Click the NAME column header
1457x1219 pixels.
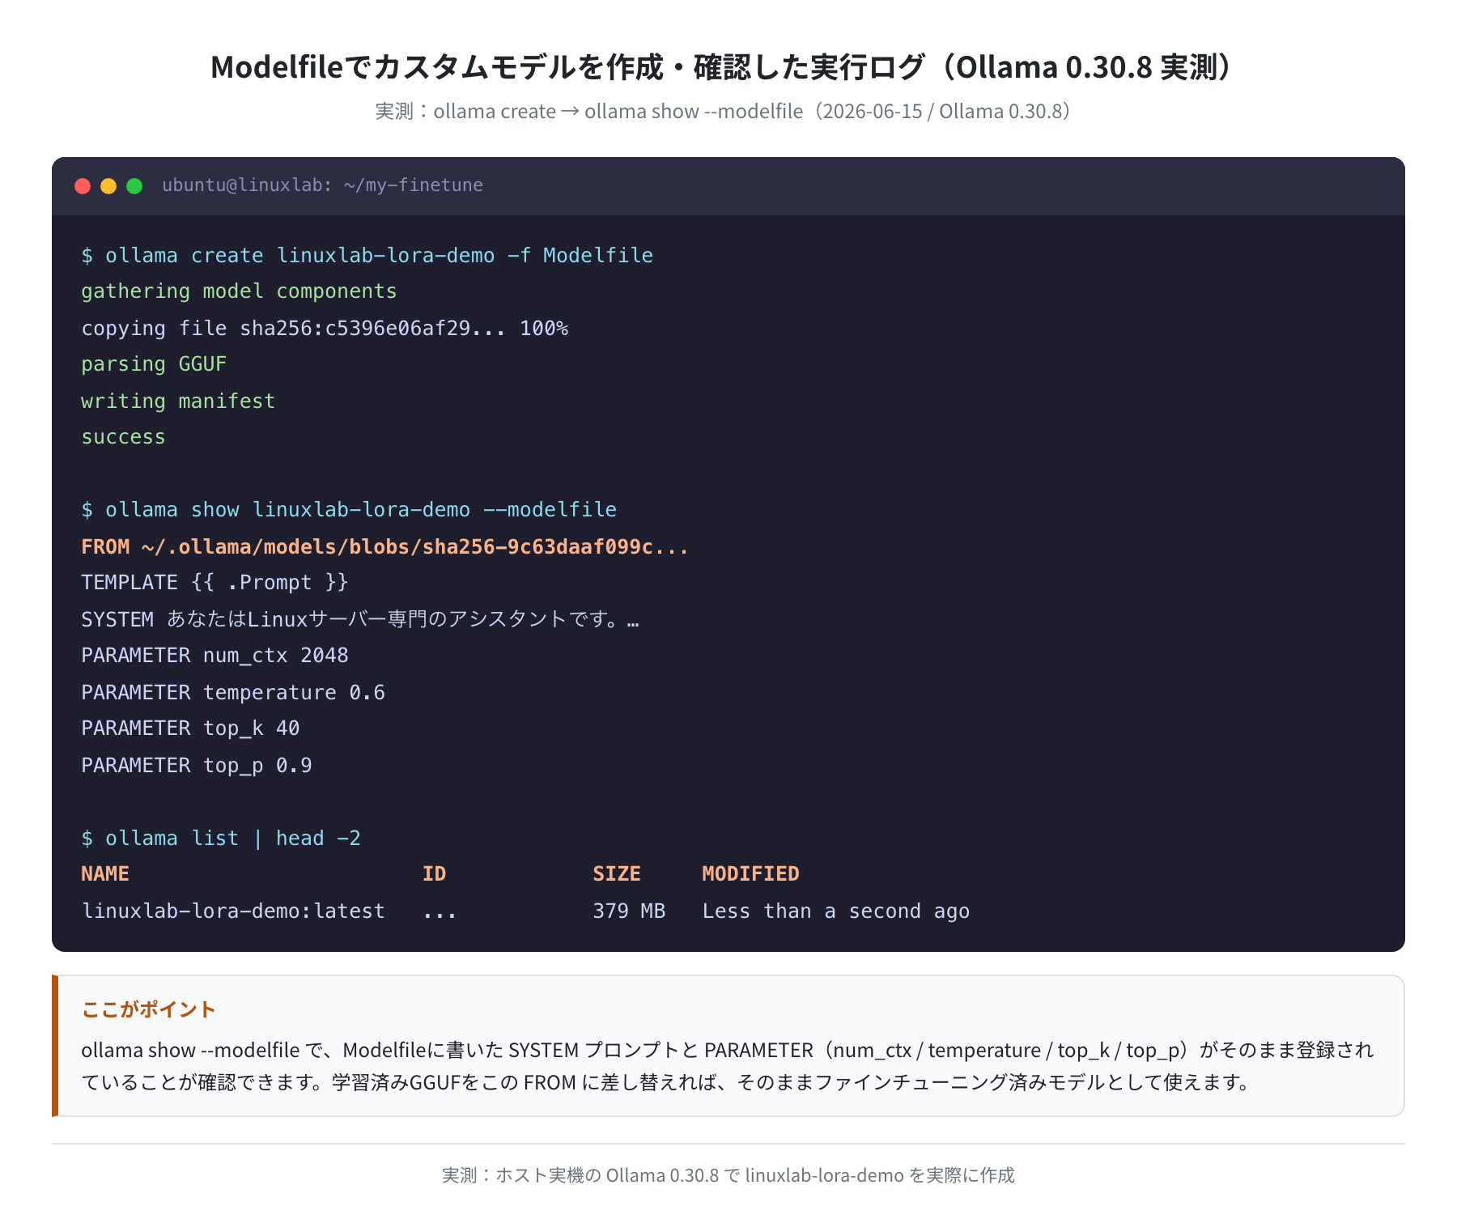pyautogui.click(x=105, y=874)
